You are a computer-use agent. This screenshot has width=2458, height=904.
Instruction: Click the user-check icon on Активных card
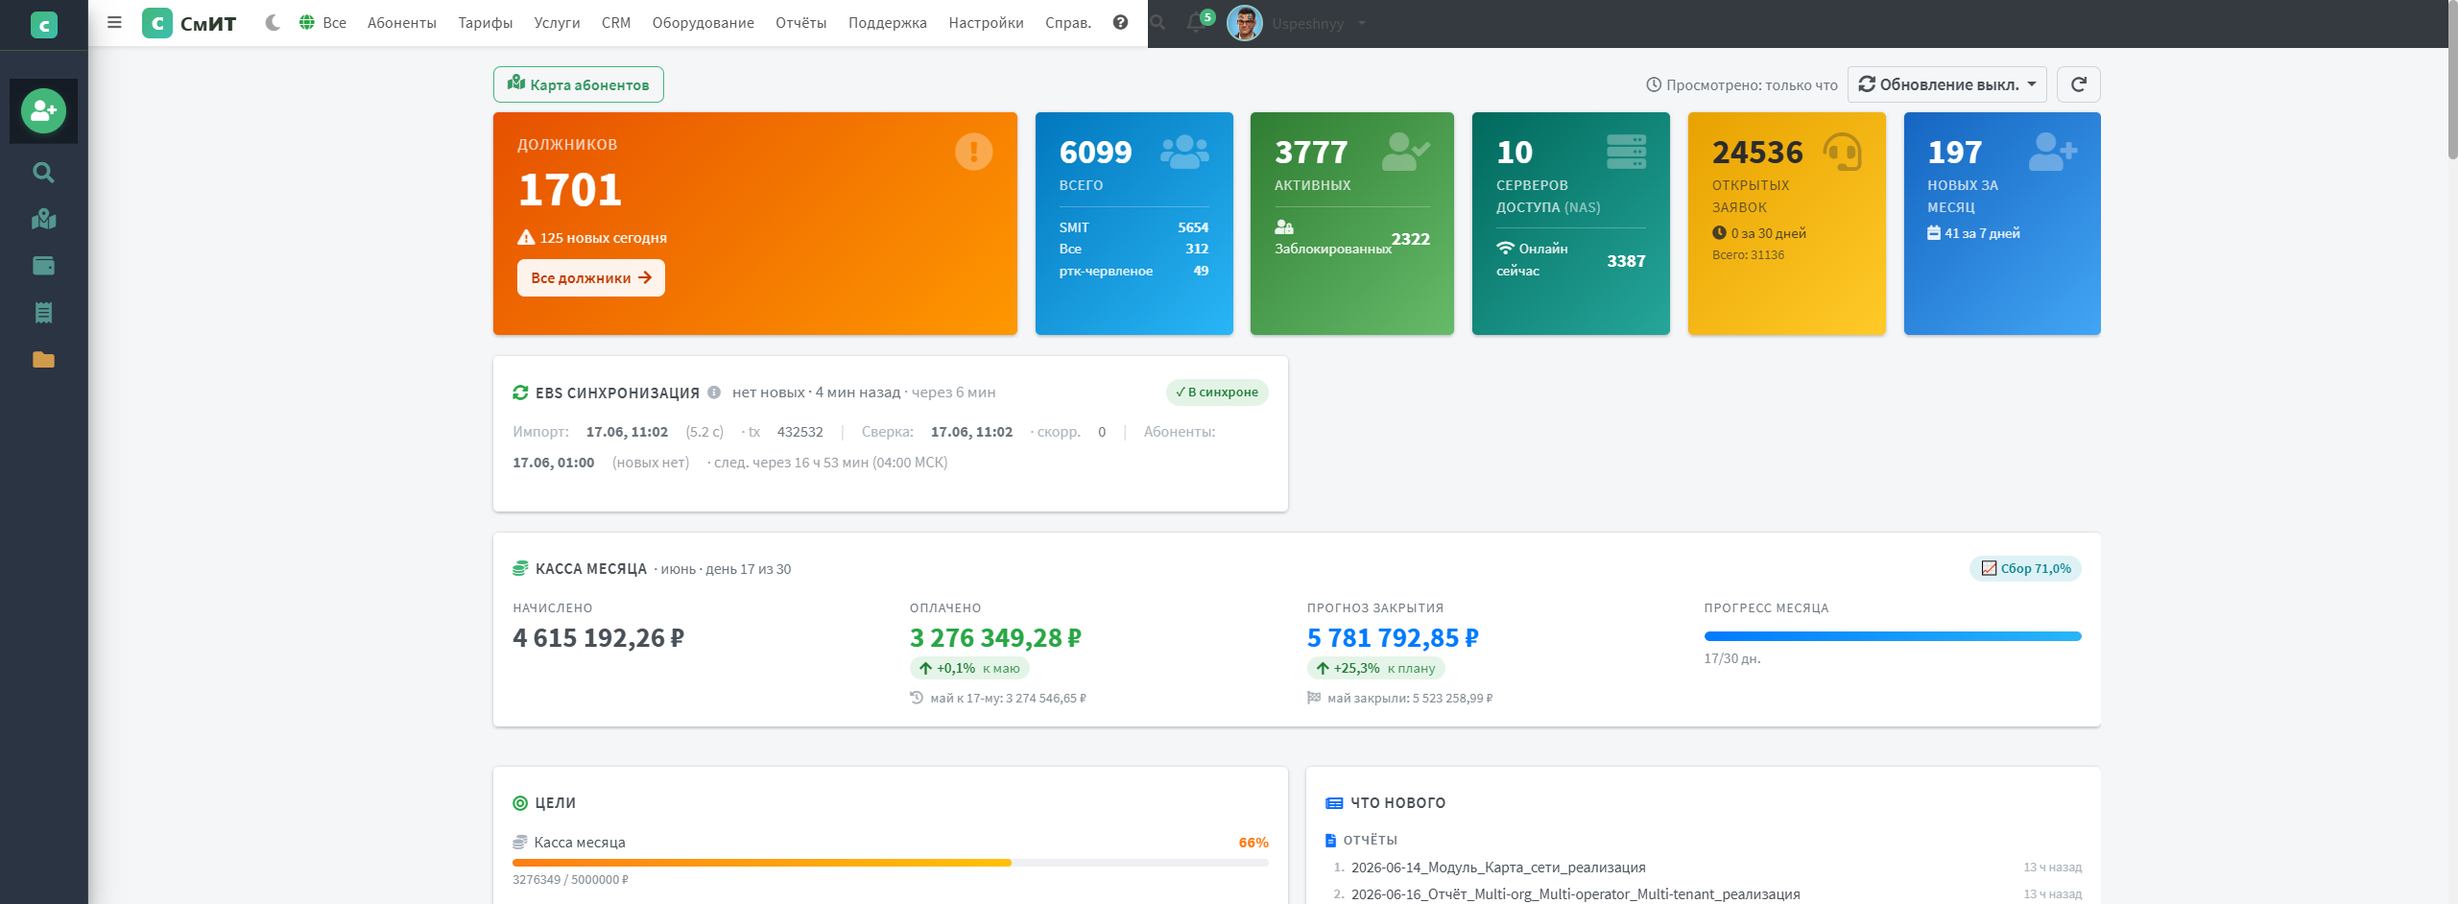1406,152
